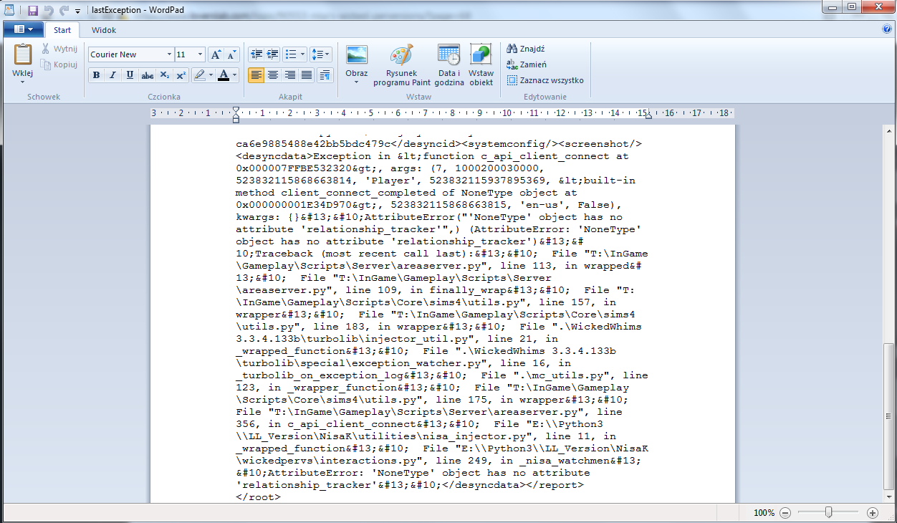Click the left indent marker on ruler
This screenshot has width=897, height=523.
coord(236,115)
